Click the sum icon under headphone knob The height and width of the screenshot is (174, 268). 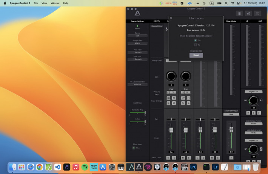[259, 113]
